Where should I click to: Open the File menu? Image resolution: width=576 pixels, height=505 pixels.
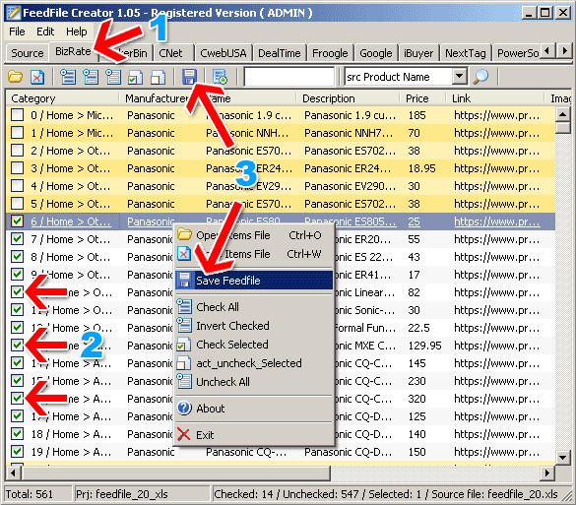click(x=17, y=32)
